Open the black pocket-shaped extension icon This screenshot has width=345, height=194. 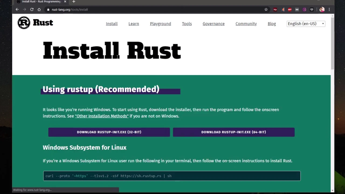click(x=312, y=9)
